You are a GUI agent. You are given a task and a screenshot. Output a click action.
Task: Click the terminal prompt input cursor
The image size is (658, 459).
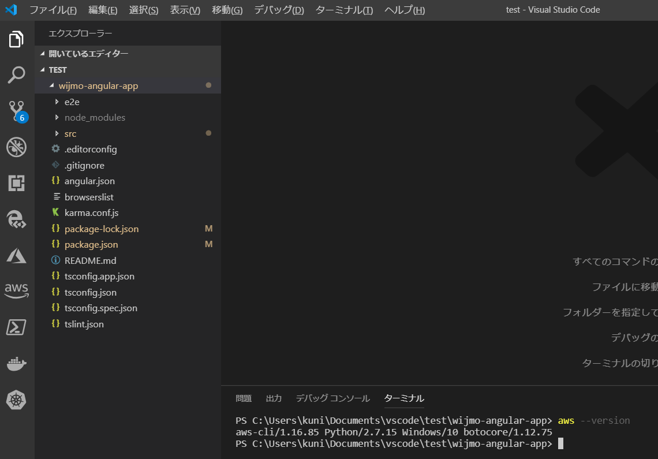point(560,443)
